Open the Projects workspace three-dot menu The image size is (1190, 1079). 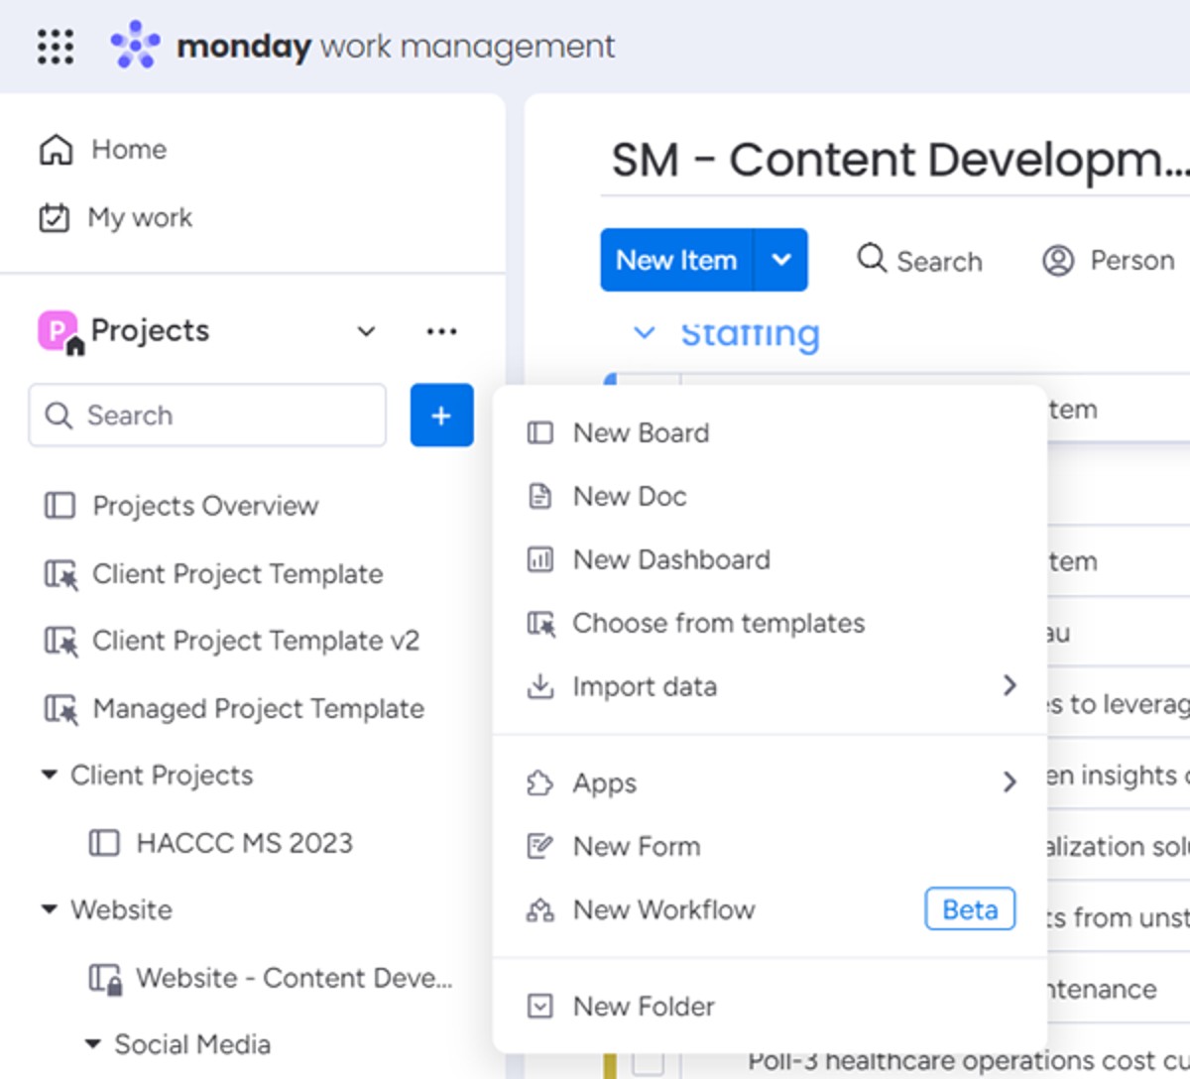pos(441,331)
